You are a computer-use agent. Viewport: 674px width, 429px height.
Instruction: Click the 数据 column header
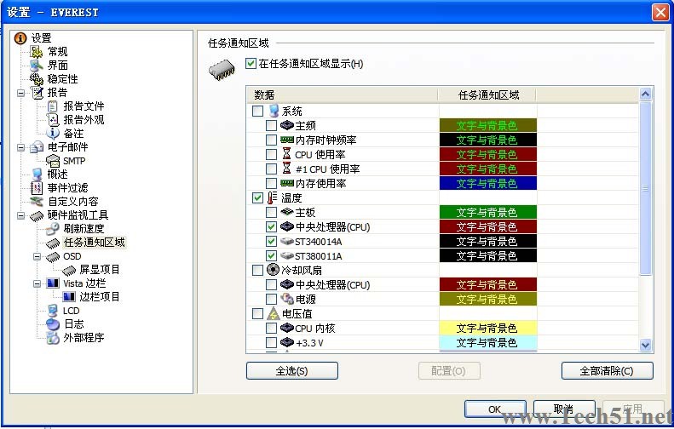(x=343, y=94)
